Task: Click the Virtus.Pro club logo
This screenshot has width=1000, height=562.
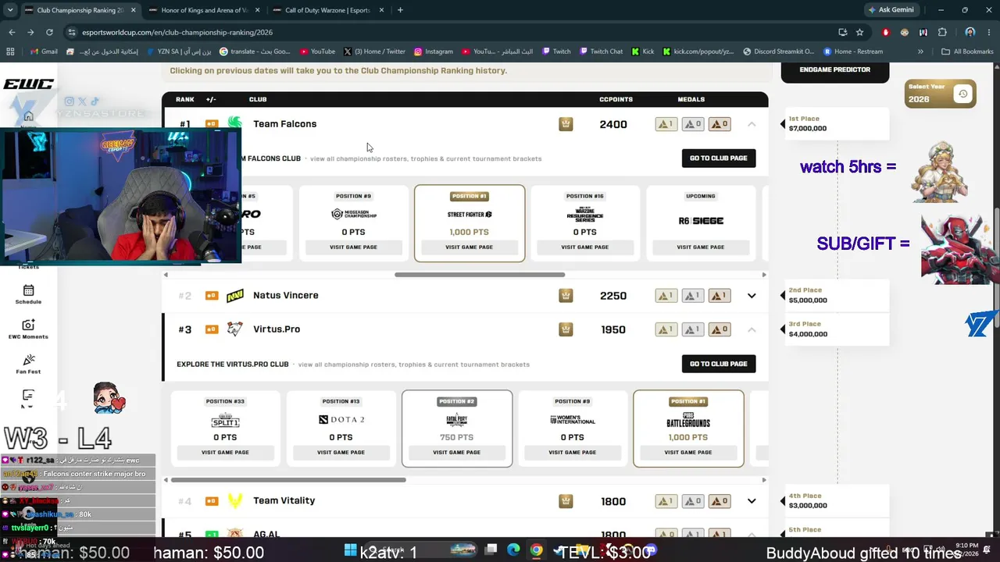Action: coord(235,329)
